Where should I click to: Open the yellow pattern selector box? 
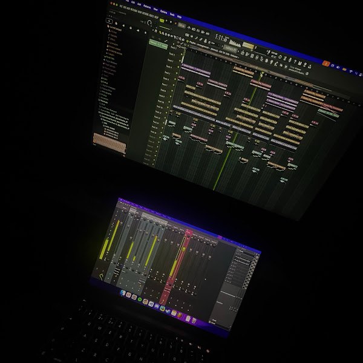248,45
